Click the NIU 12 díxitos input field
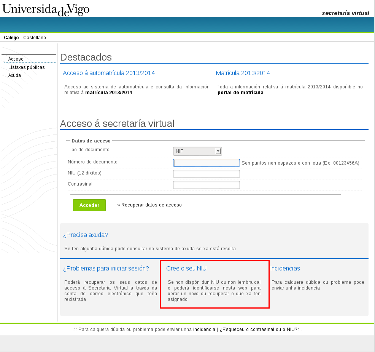The image size is (375, 352). click(207, 174)
